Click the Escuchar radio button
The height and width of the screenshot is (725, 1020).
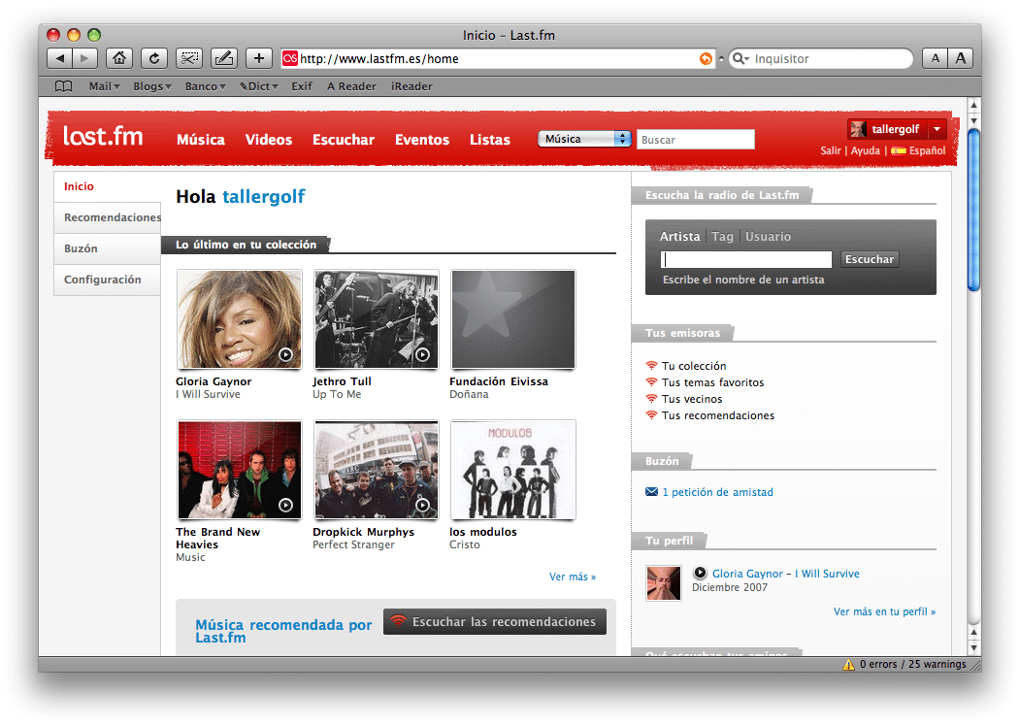[870, 259]
